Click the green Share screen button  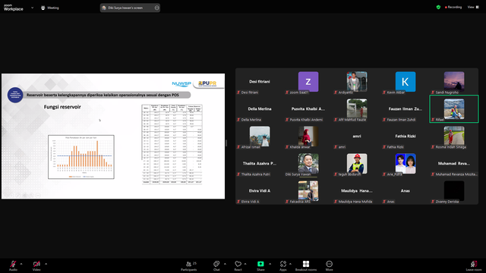point(260,265)
